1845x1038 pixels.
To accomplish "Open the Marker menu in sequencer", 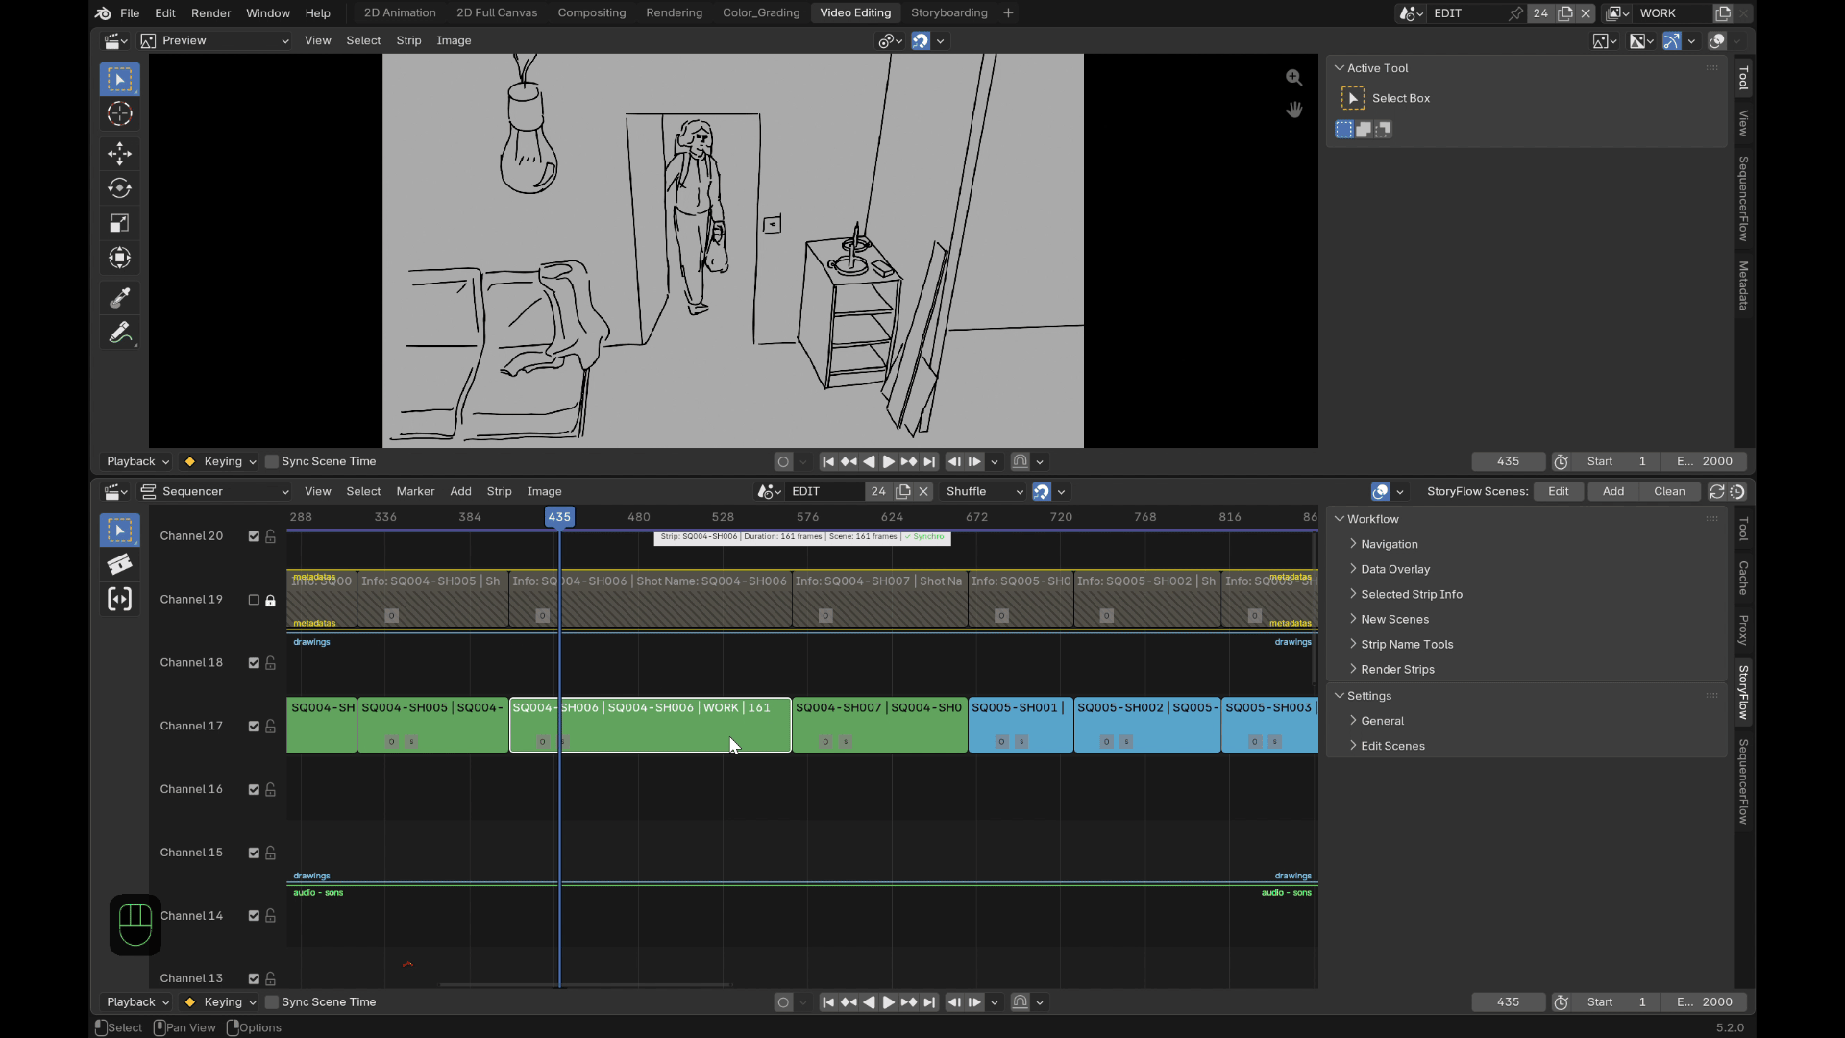I will click(x=415, y=491).
